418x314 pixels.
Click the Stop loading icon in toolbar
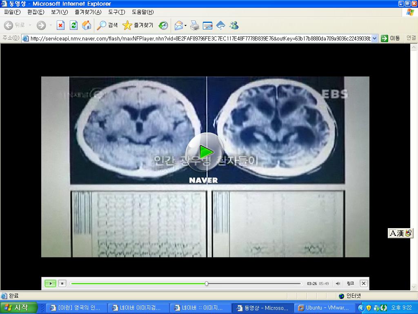[x=60, y=25]
